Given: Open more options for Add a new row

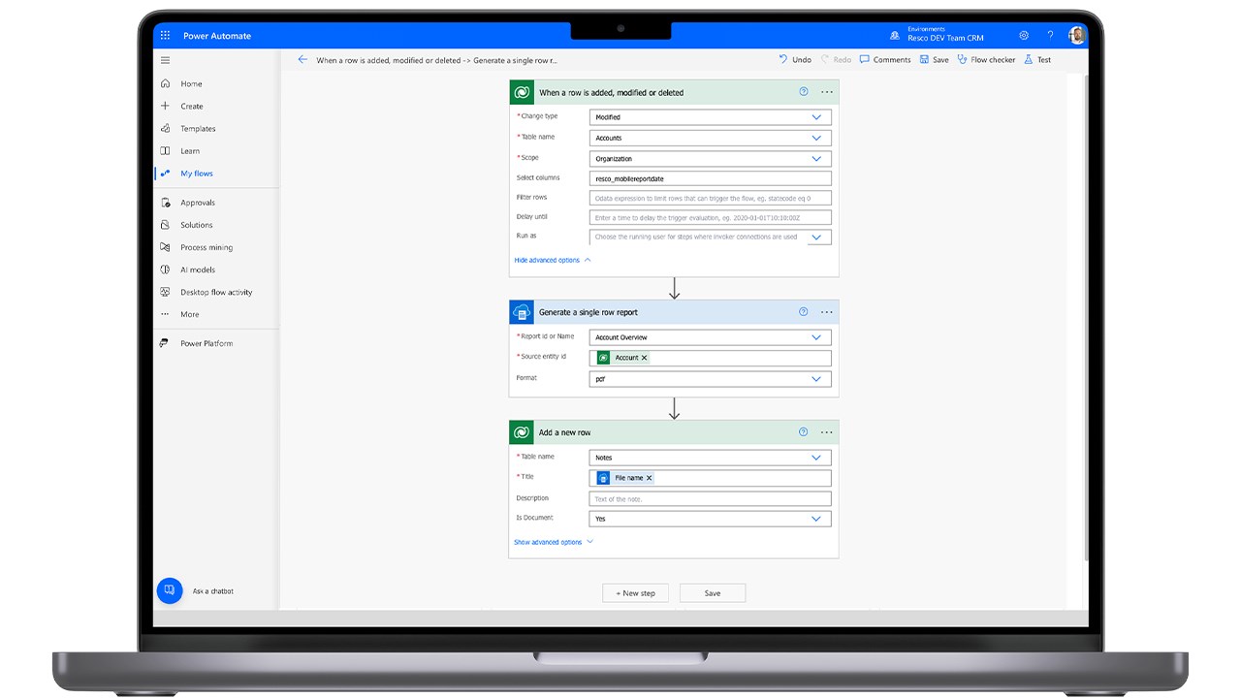Looking at the screenshot, I should (827, 432).
